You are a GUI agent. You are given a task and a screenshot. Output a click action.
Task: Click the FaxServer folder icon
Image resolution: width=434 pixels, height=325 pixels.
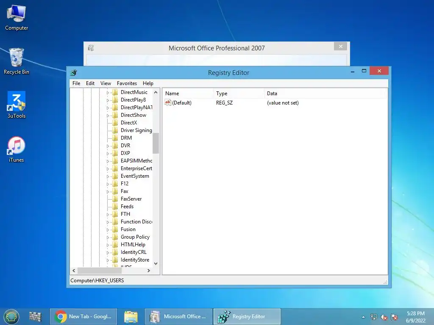tap(115, 199)
